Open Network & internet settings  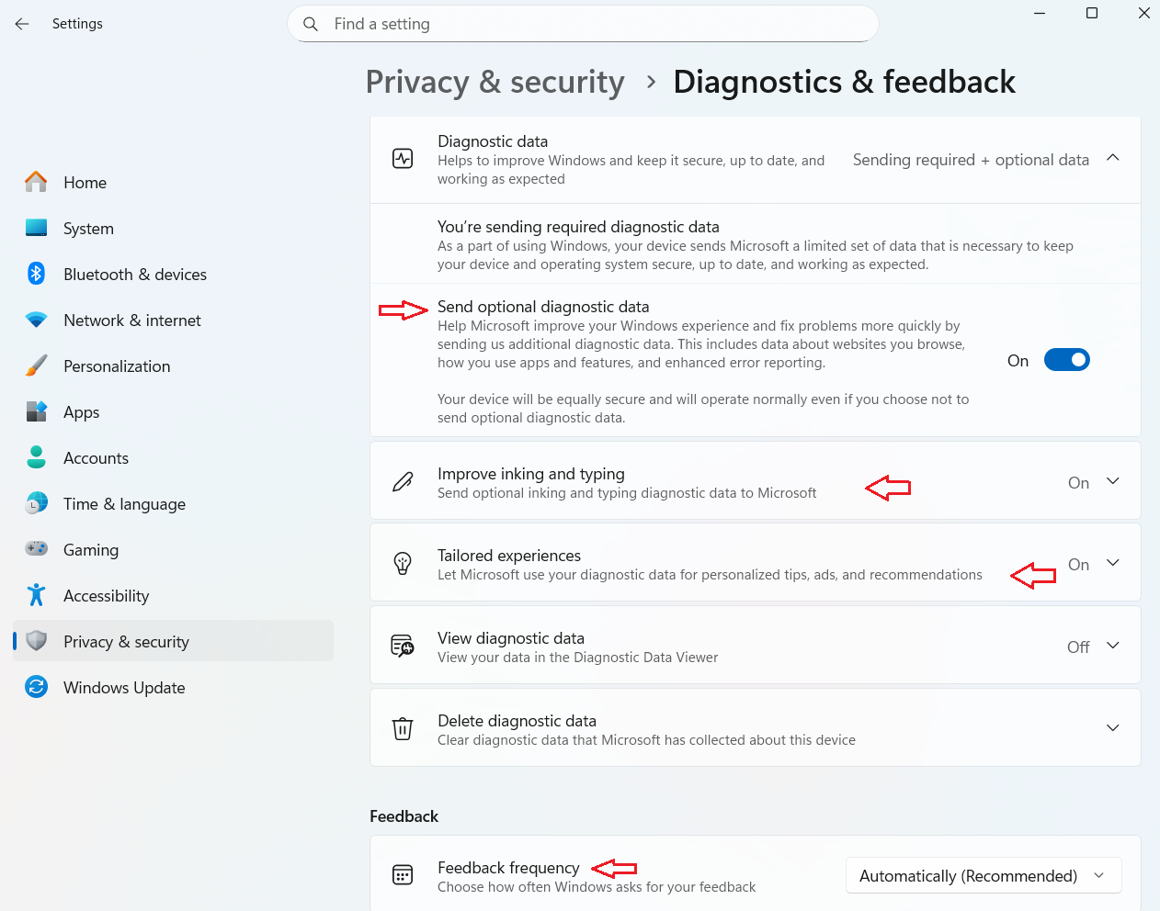pyautogui.click(x=131, y=321)
